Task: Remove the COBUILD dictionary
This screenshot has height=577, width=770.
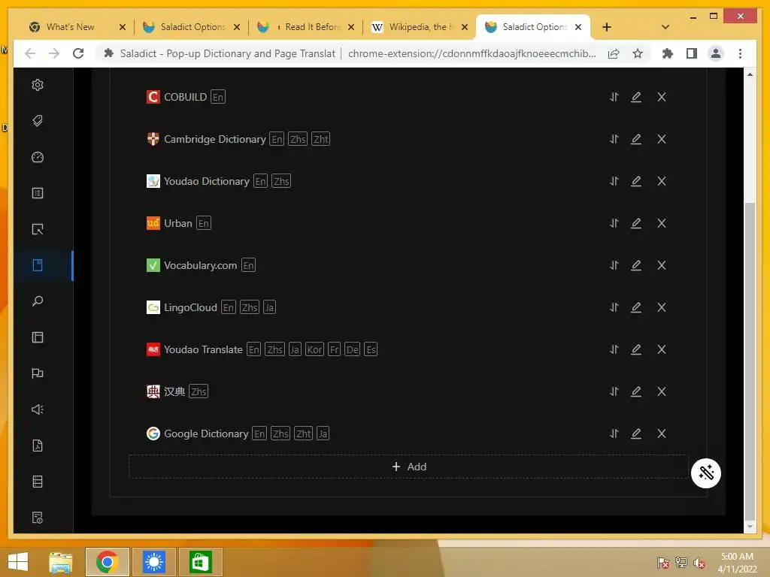Action: [x=662, y=97]
